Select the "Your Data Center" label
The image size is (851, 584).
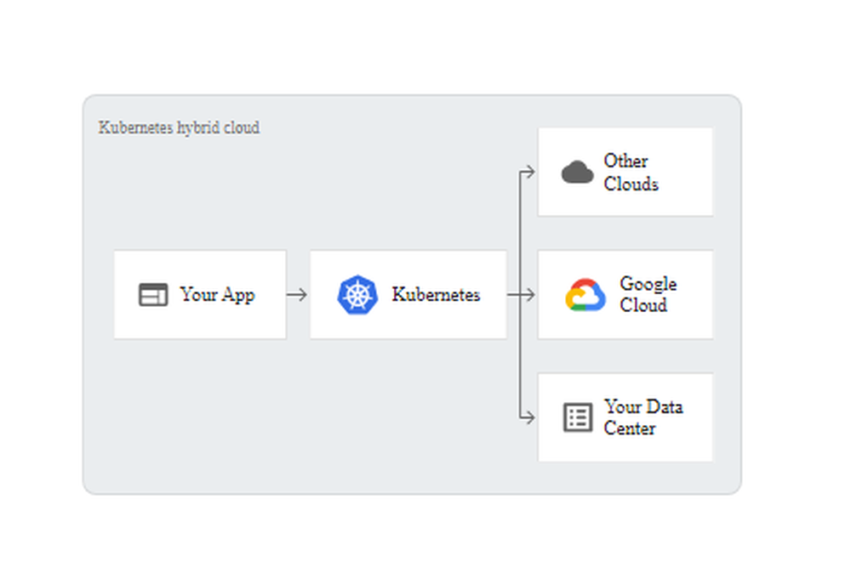[643, 417]
